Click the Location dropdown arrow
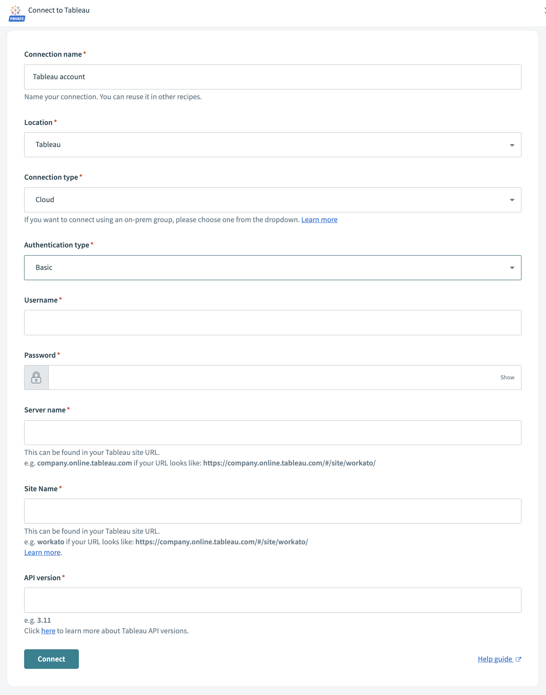The width and height of the screenshot is (546, 695). (512, 145)
